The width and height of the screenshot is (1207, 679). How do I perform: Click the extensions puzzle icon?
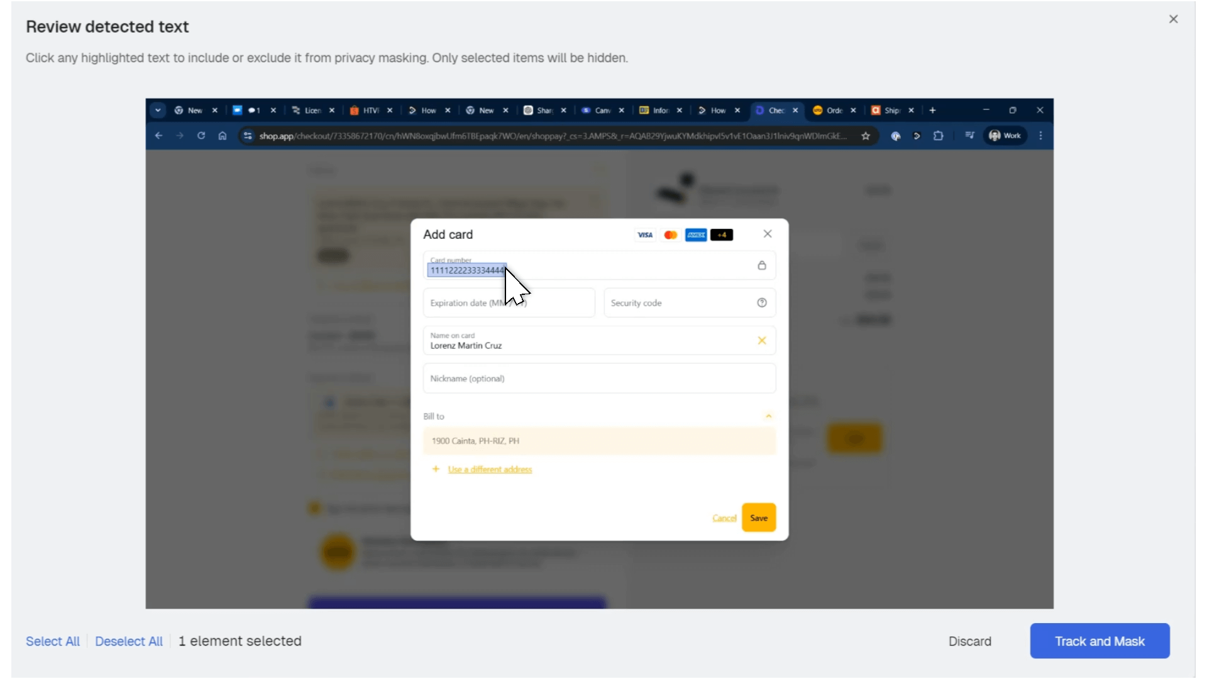(x=938, y=136)
